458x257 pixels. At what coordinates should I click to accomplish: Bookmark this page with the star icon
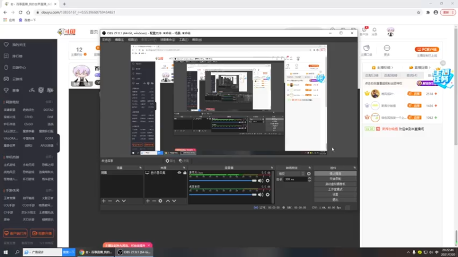point(418,12)
